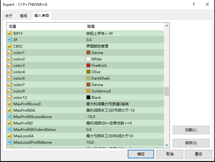The width and height of the screenshot is (215, 162).
Task: Click the color icon beside color12
Action: coord(9,98)
